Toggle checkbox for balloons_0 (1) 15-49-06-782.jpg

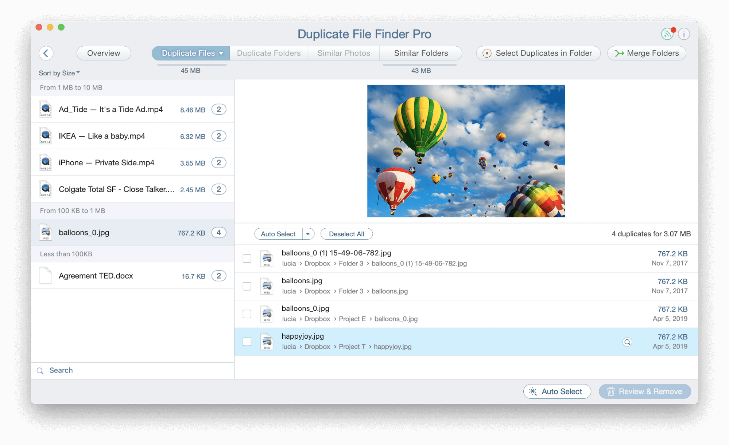[247, 257]
